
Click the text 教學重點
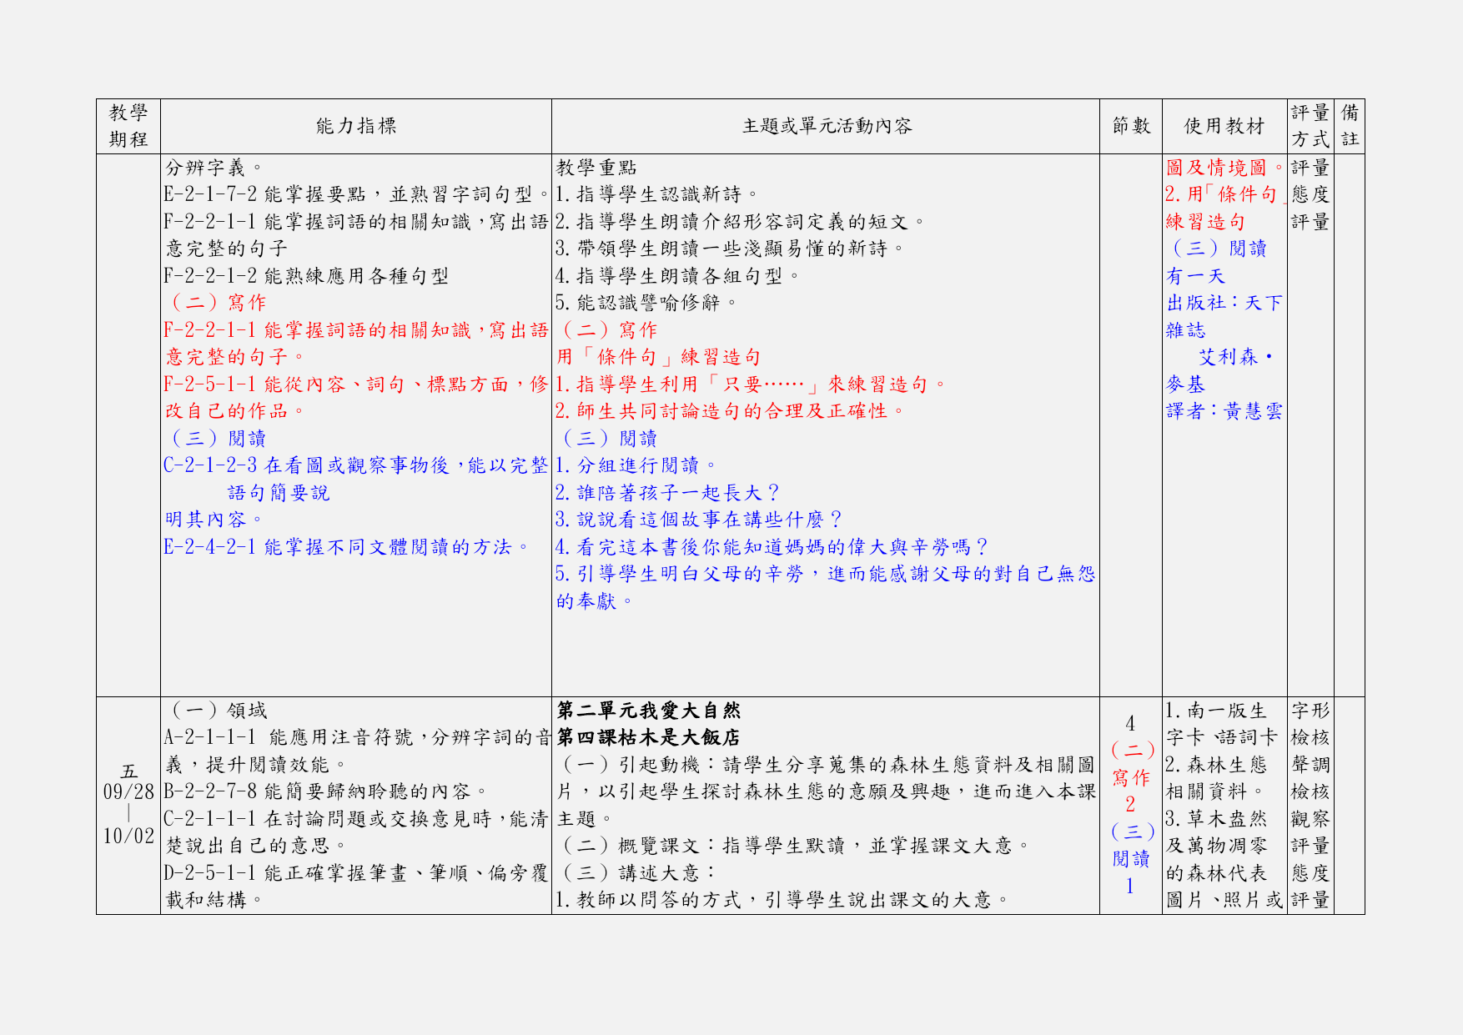[596, 168]
